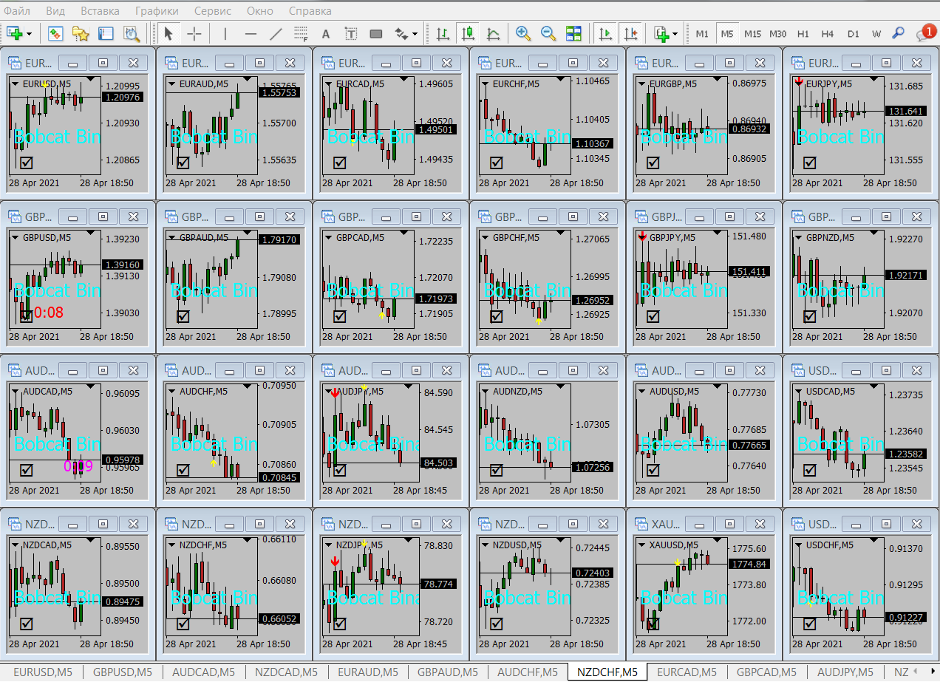
Task: Zoom out of the chart
Action: click(548, 33)
